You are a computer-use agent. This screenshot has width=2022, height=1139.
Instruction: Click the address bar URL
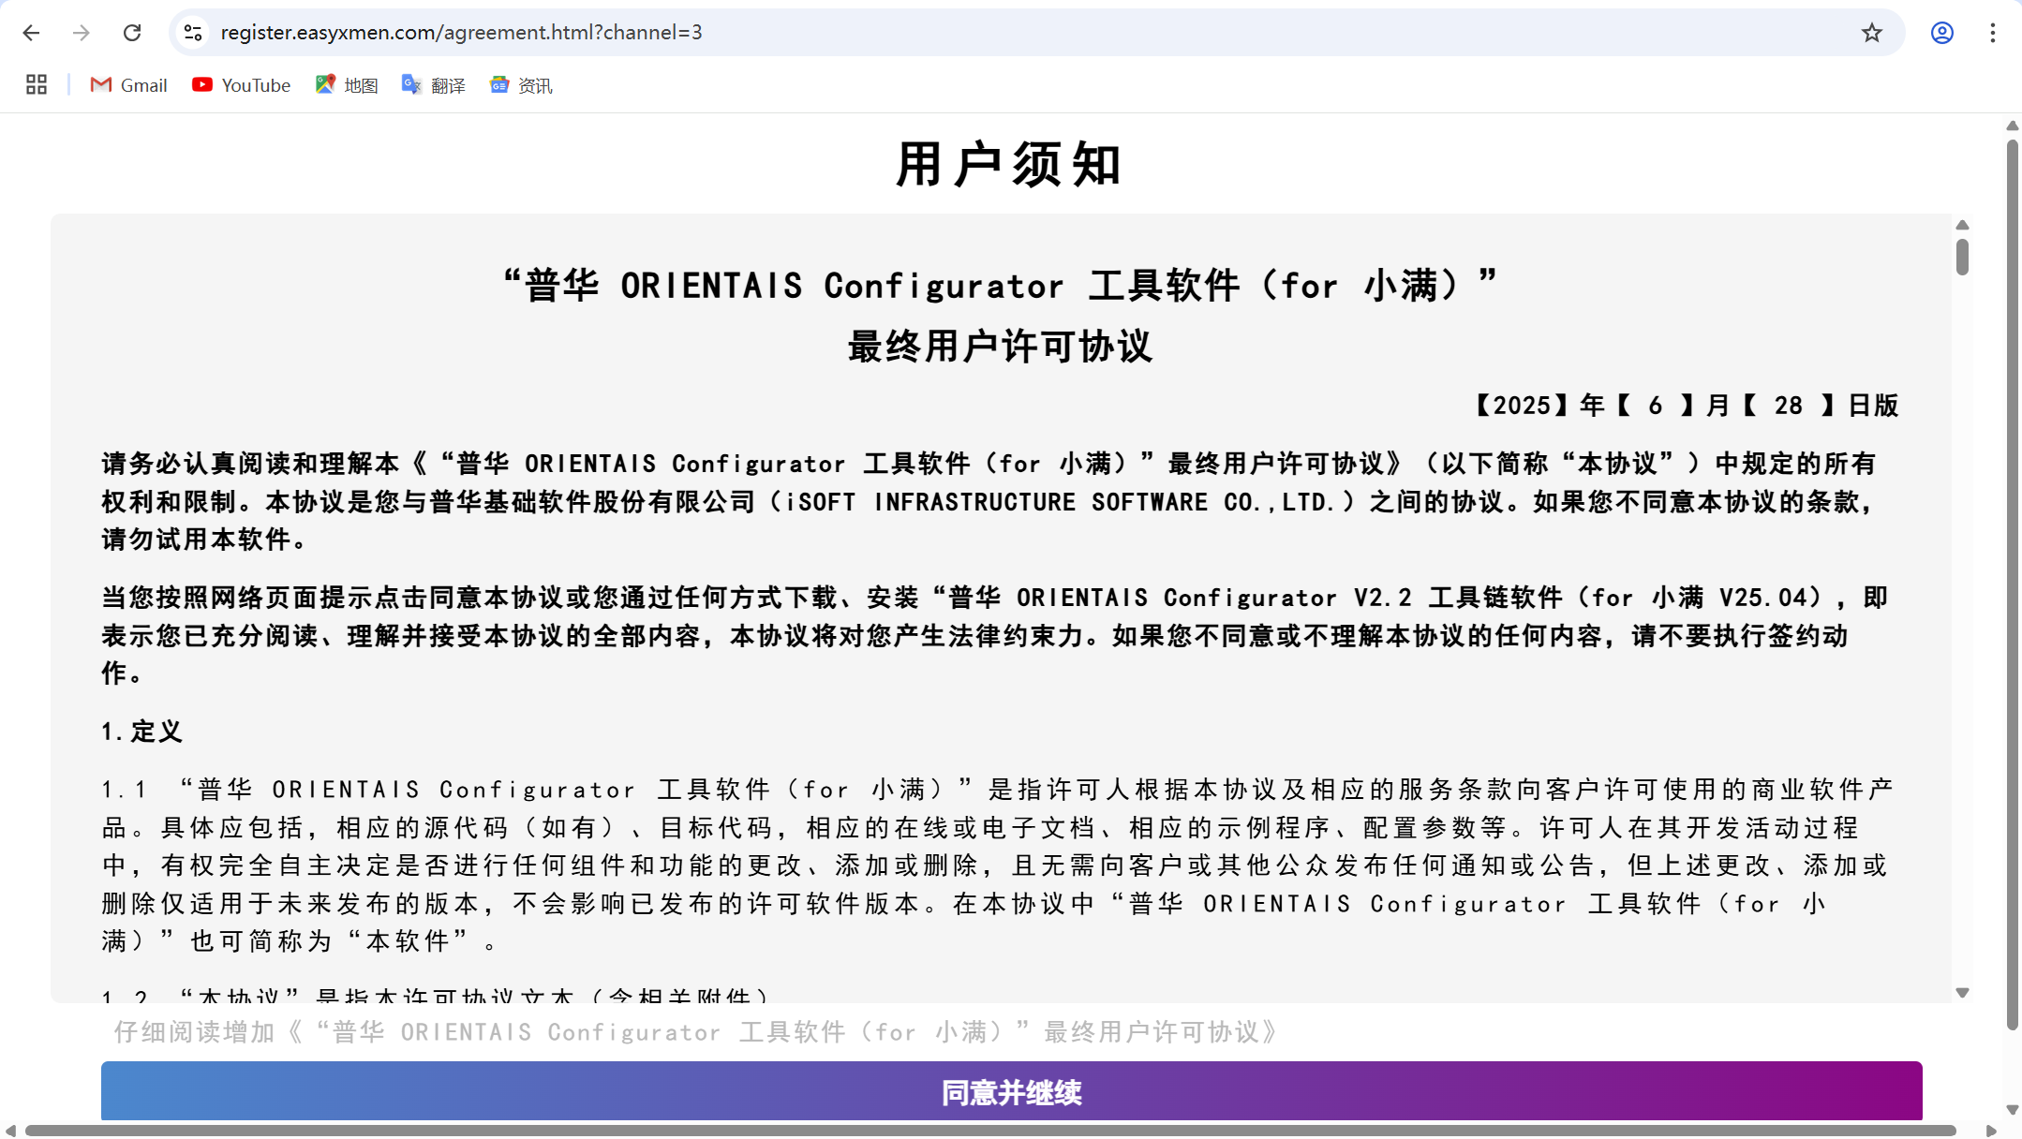pyautogui.click(x=461, y=33)
